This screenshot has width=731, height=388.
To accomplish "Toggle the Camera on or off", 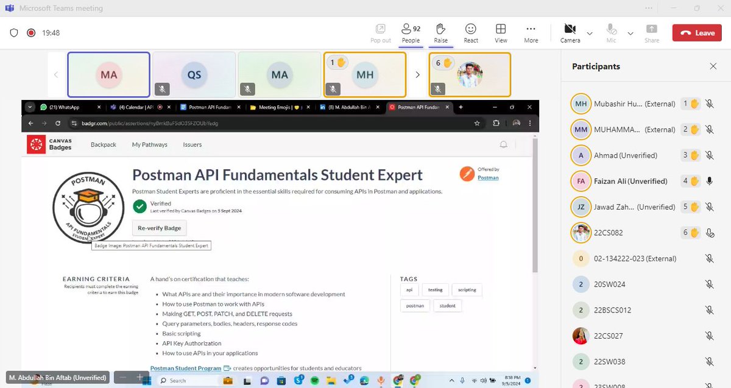I will pyautogui.click(x=570, y=33).
